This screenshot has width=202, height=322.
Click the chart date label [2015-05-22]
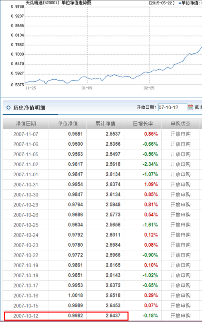click(x=162, y=3)
